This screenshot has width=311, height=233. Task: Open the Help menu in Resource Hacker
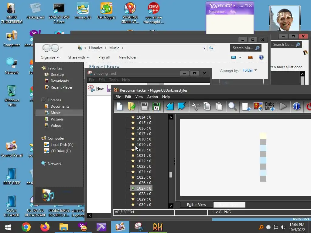tap(166, 97)
